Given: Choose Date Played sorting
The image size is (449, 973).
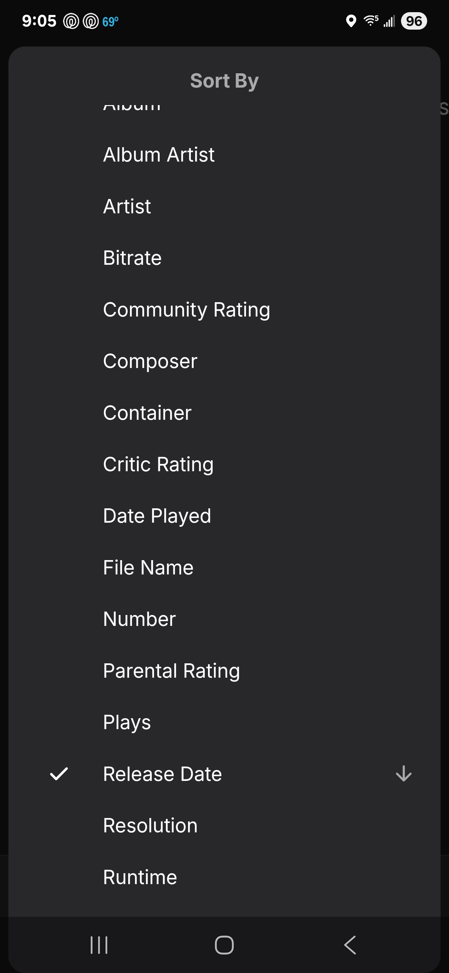Looking at the screenshot, I should (157, 516).
